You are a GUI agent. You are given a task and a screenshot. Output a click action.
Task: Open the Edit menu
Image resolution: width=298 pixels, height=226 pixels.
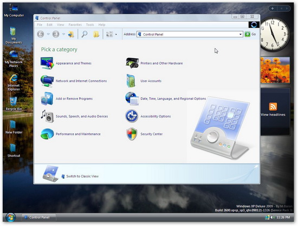[49, 25]
